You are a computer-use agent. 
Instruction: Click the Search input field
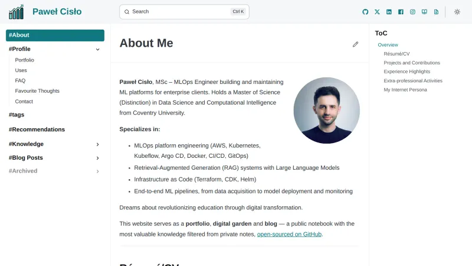tap(177, 12)
